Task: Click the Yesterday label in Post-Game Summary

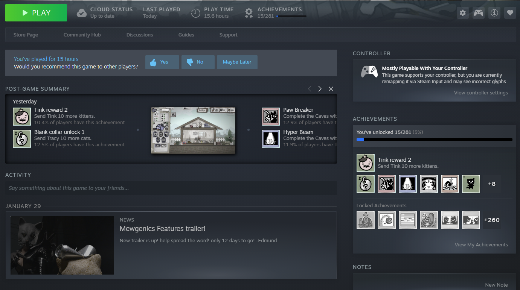Action: point(25,102)
